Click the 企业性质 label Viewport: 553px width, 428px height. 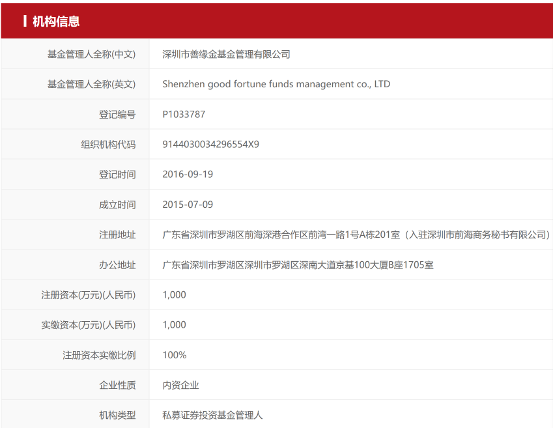[x=117, y=385]
